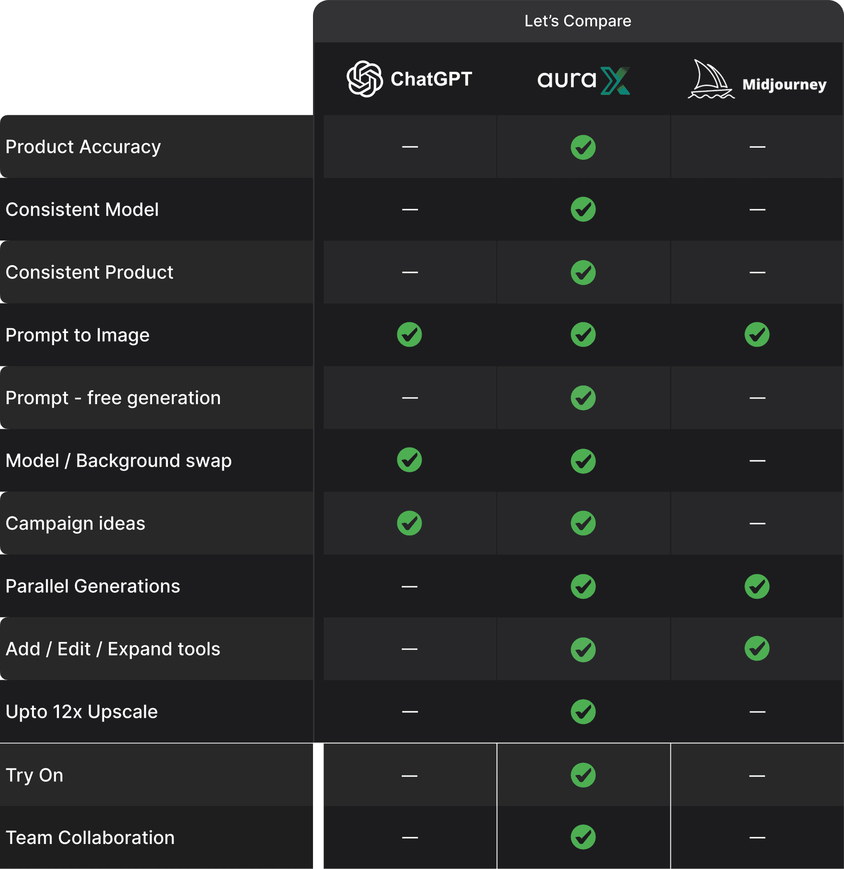Image resolution: width=844 pixels, height=869 pixels.
Task: Click AuraX Team Collaboration checkmark
Action: (x=583, y=837)
